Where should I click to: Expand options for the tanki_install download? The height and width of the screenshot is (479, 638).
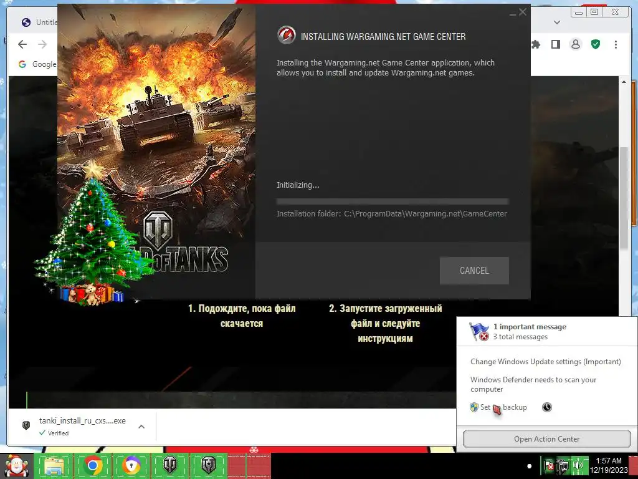click(141, 427)
